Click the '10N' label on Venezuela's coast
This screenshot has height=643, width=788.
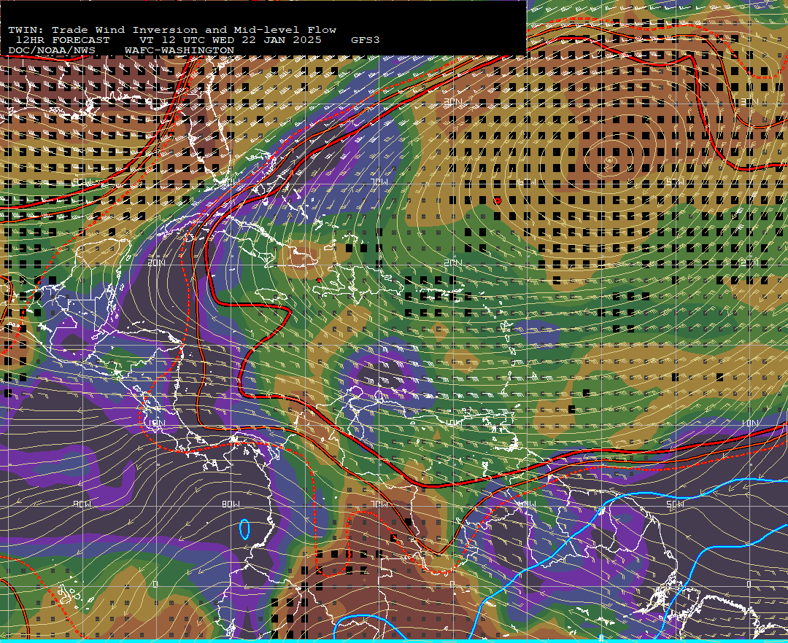click(x=453, y=424)
